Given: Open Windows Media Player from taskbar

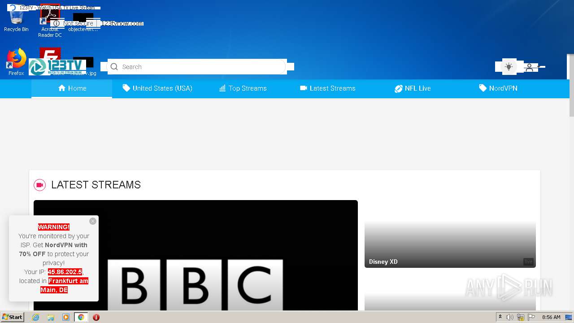Looking at the screenshot, I should (66, 317).
